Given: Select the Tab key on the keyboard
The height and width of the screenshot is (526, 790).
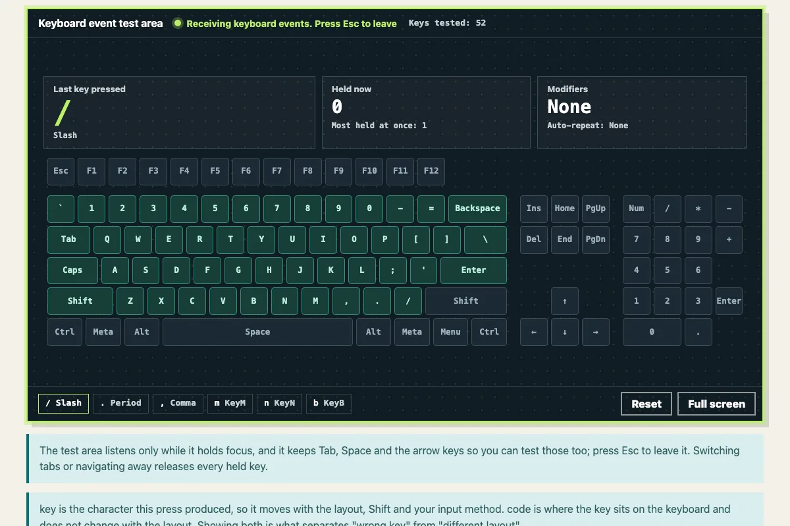Looking at the screenshot, I should pyautogui.click(x=68, y=239).
